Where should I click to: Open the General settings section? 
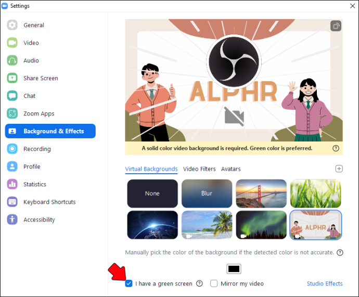pos(50,25)
